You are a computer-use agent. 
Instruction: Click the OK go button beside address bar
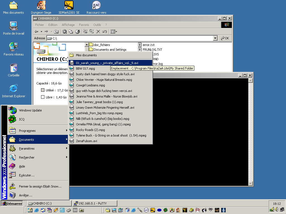click(x=225, y=38)
